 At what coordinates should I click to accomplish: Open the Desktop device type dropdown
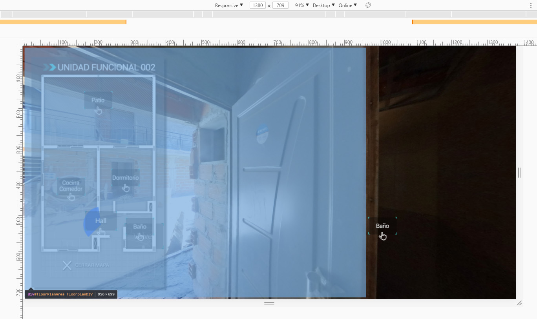323,5
